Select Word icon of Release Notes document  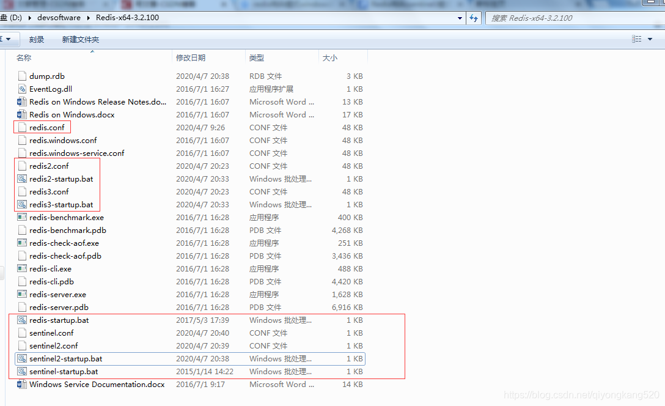pos(21,102)
